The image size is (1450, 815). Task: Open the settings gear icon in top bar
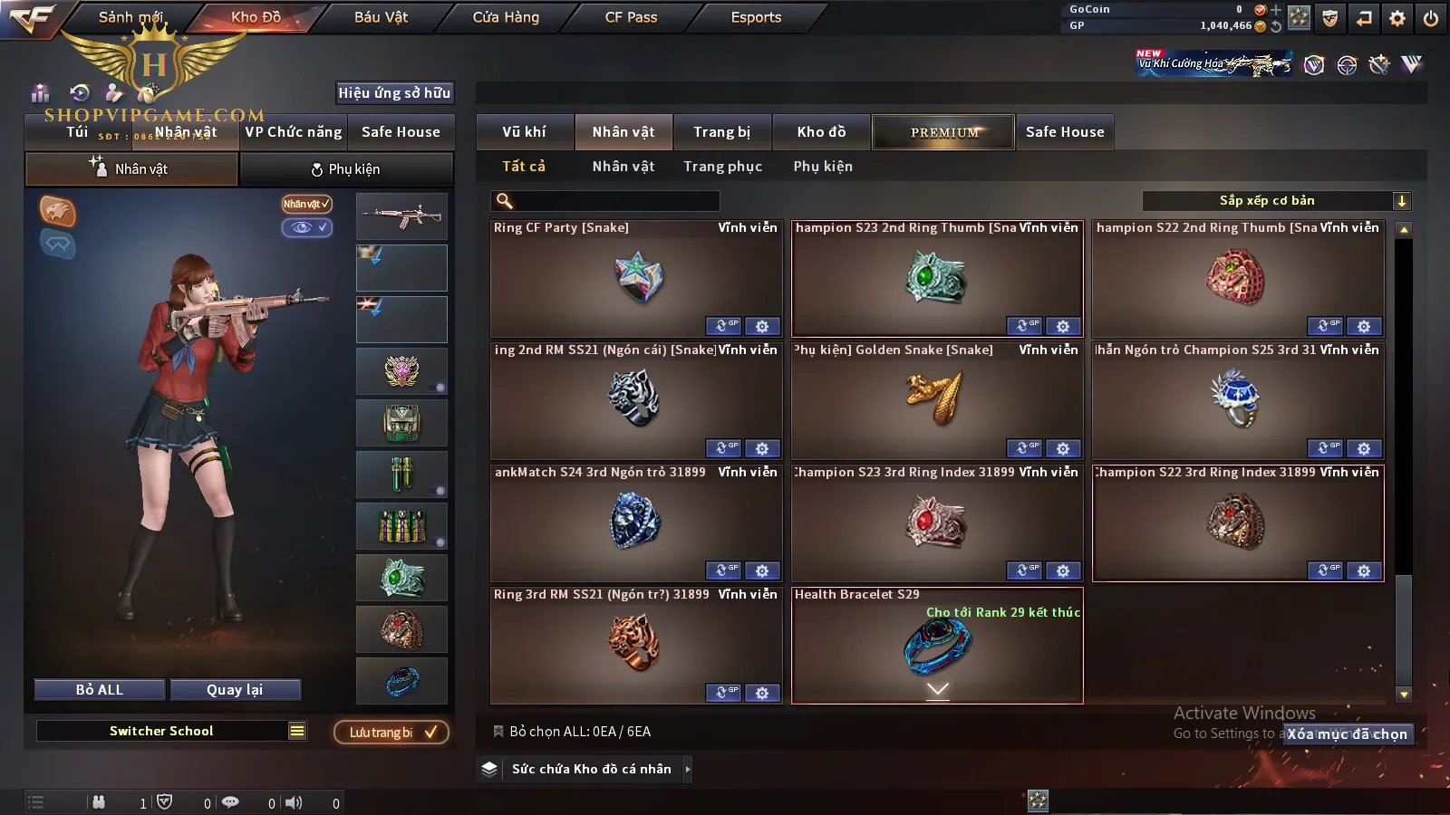1397,18
